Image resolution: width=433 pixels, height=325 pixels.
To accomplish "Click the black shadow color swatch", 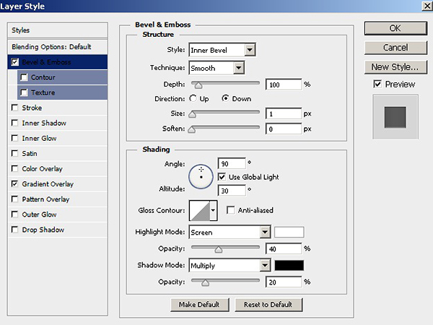I will click(x=289, y=265).
